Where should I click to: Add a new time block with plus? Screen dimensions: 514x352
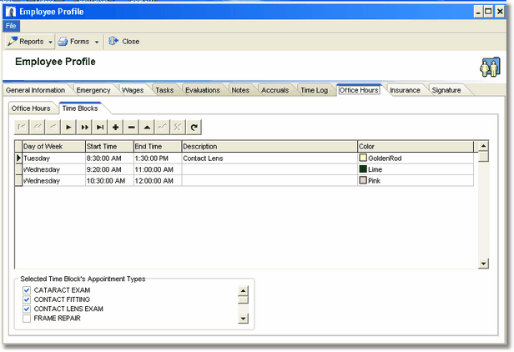(x=115, y=127)
